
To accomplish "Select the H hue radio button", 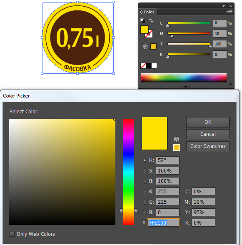I will (145, 160).
